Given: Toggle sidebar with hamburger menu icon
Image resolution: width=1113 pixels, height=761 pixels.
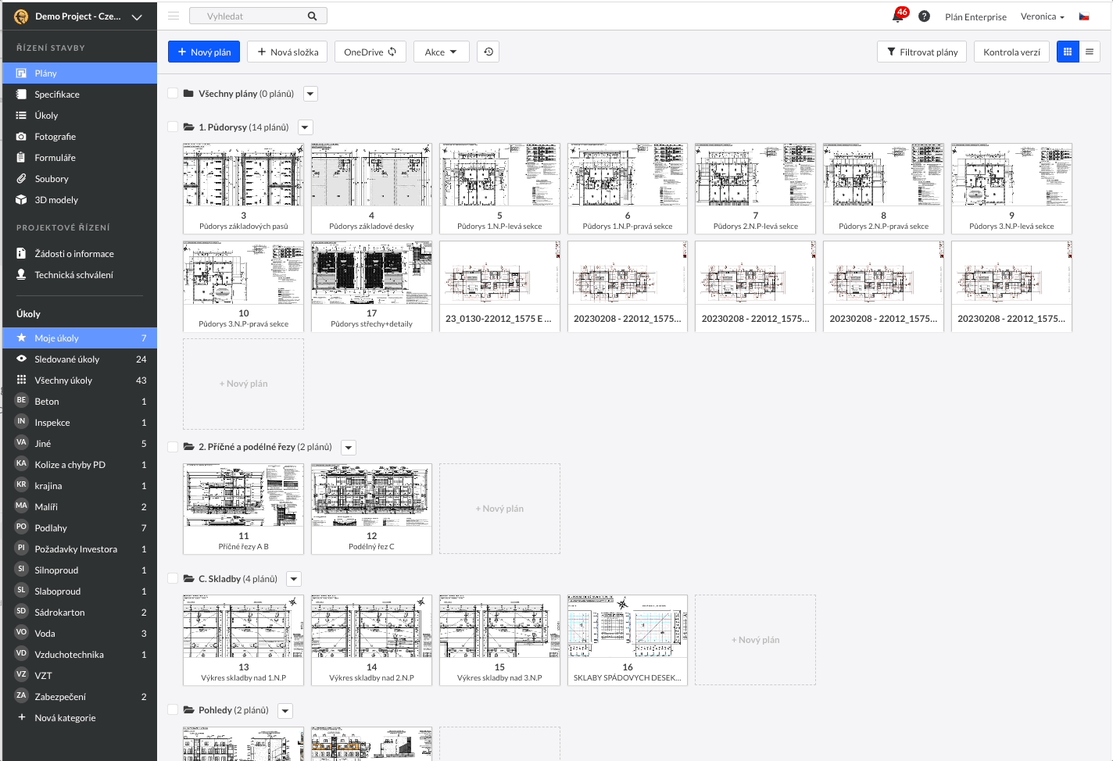Looking at the screenshot, I should click(174, 16).
